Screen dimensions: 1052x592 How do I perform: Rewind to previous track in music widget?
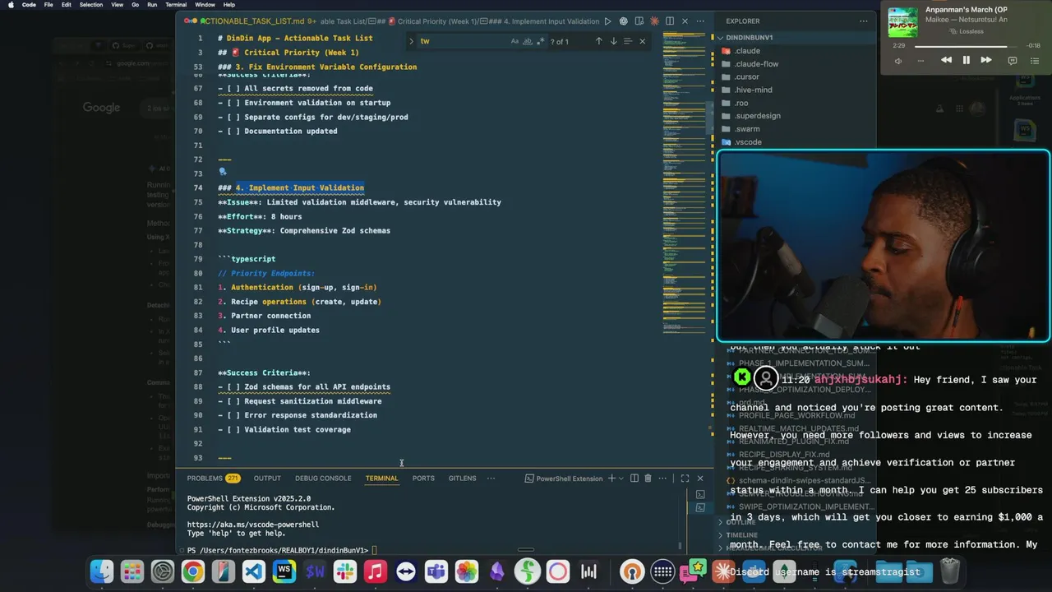pyautogui.click(x=947, y=60)
